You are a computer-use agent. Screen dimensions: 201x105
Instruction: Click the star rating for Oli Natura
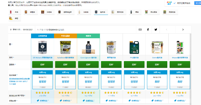click(43, 93)
